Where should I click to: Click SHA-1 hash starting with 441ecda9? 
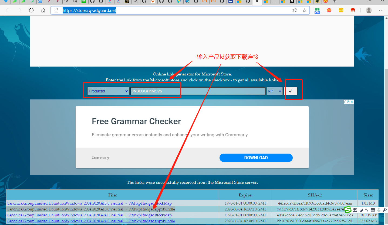click(x=315, y=203)
